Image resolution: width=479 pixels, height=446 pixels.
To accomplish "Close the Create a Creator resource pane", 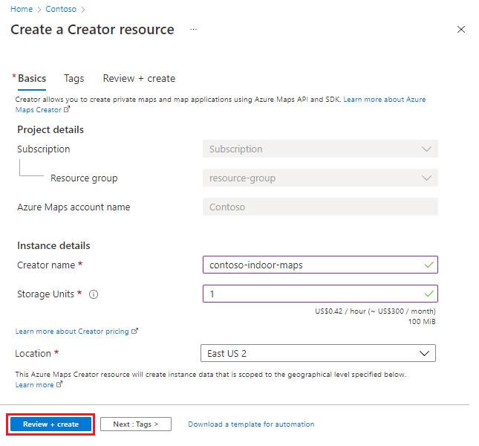I will pos(461,30).
